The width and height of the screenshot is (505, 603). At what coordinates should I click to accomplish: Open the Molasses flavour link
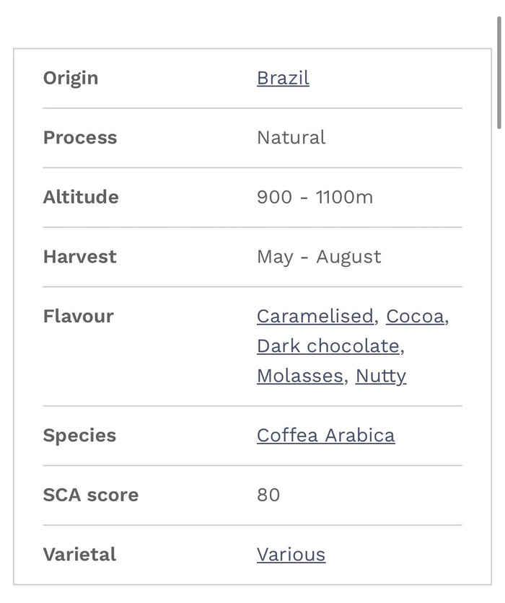pyautogui.click(x=300, y=376)
